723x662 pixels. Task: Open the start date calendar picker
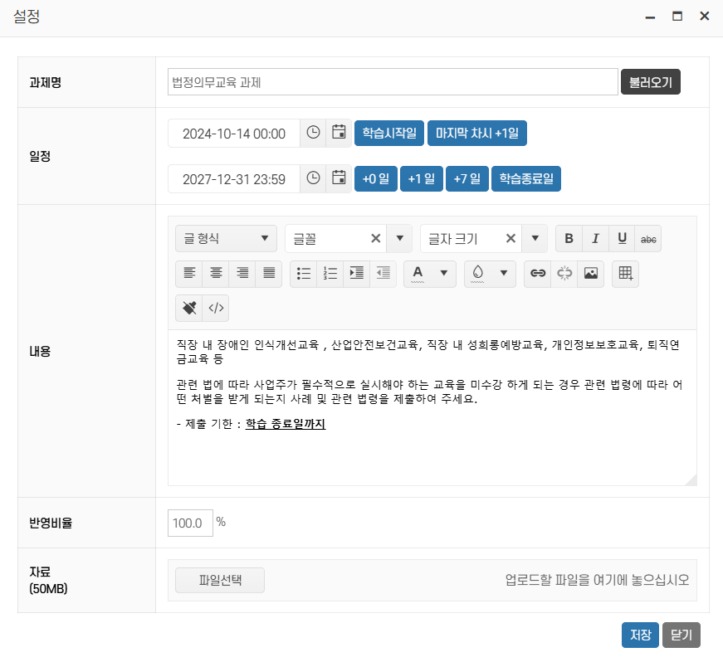point(339,133)
